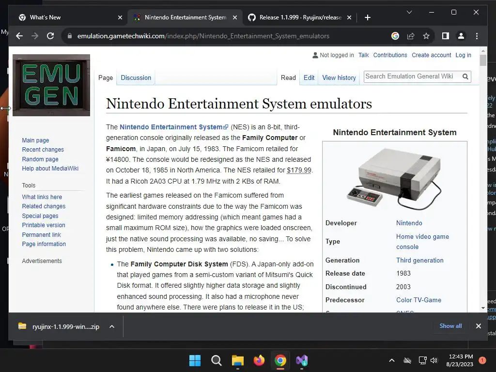496x372 pixels.
Task: Open Firefox from the taskbar
Action: [x=259, y=360]
